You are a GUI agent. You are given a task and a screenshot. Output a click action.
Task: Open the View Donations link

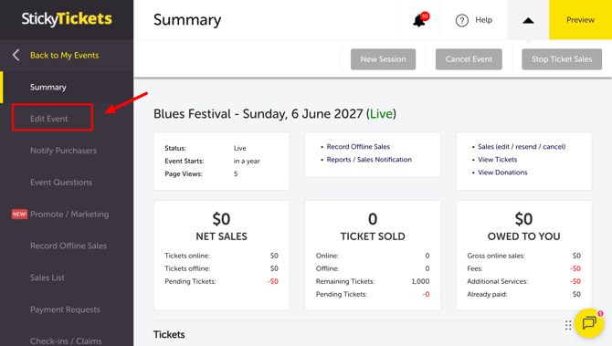coord(502,173)
